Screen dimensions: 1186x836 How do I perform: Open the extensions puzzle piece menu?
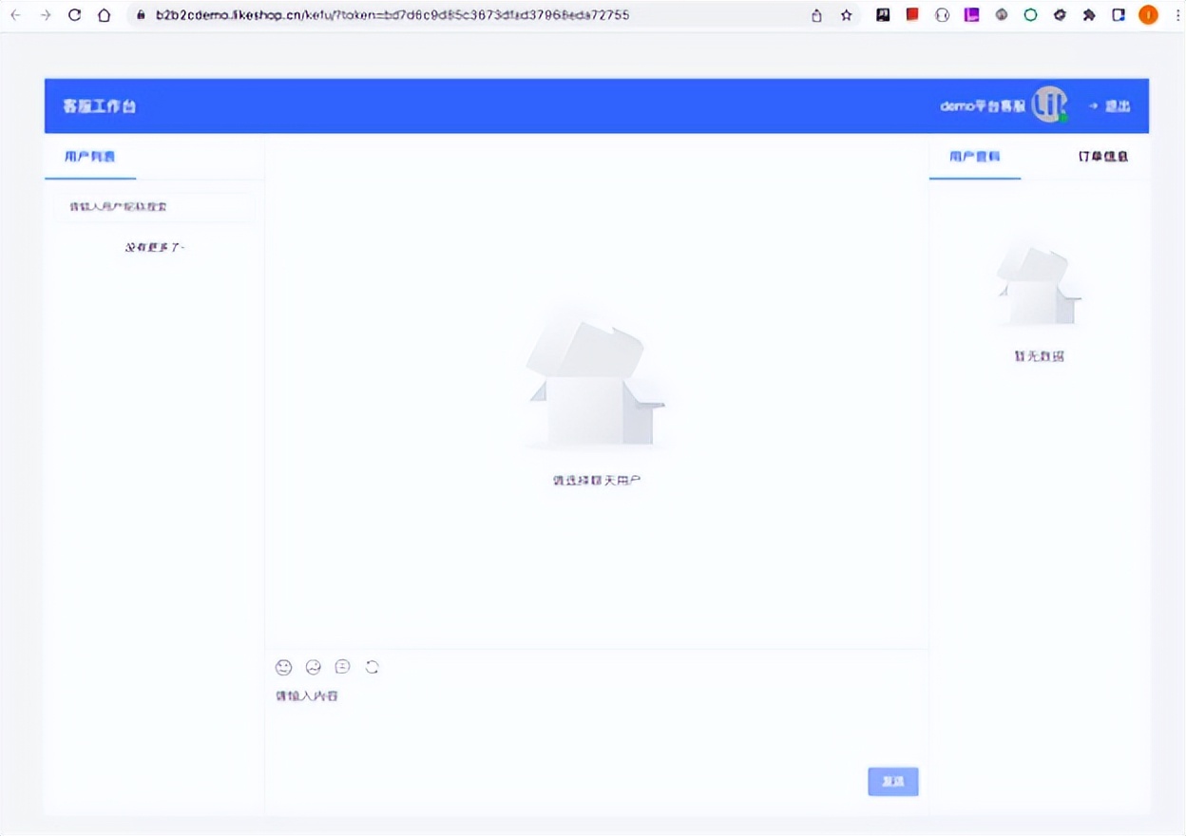pyautogui.click(x=1089, y=15)
